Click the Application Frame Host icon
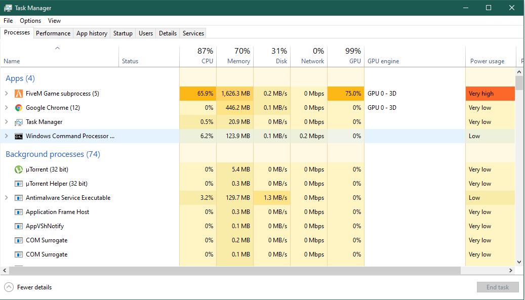525x300 pixels. point(19,212)
